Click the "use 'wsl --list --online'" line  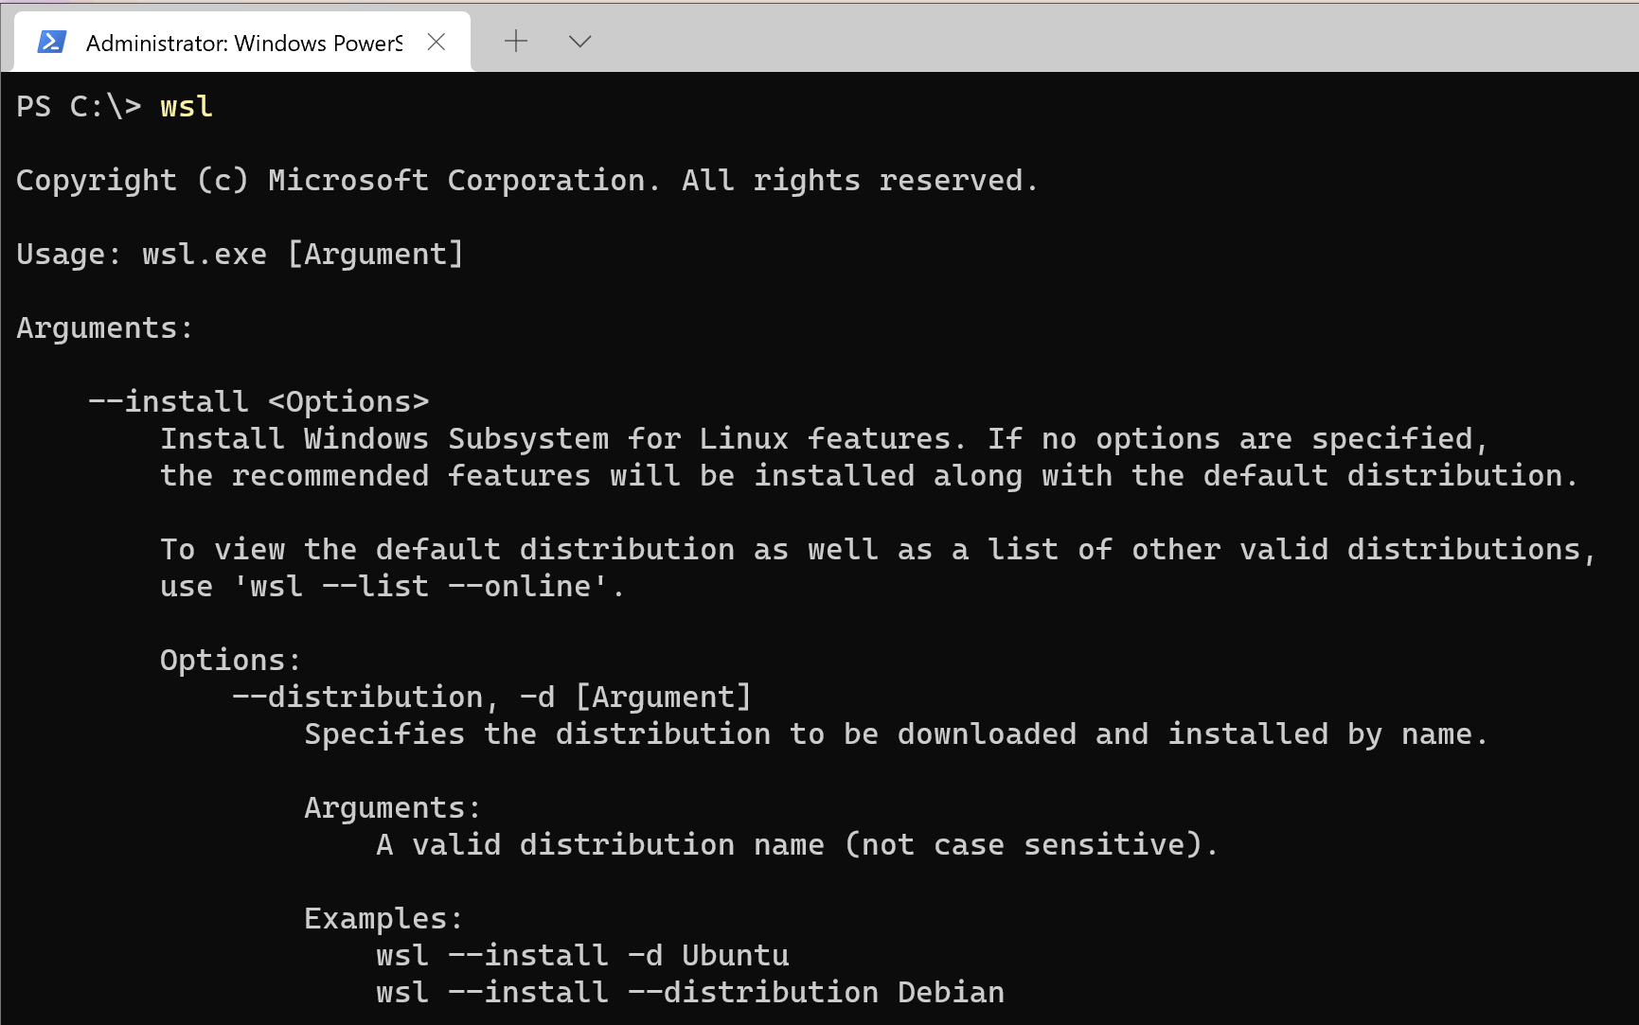392,586
